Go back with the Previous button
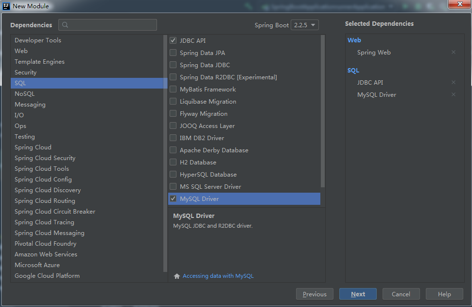This screenshot has height=307, width=472. click(x=315, y=294)
